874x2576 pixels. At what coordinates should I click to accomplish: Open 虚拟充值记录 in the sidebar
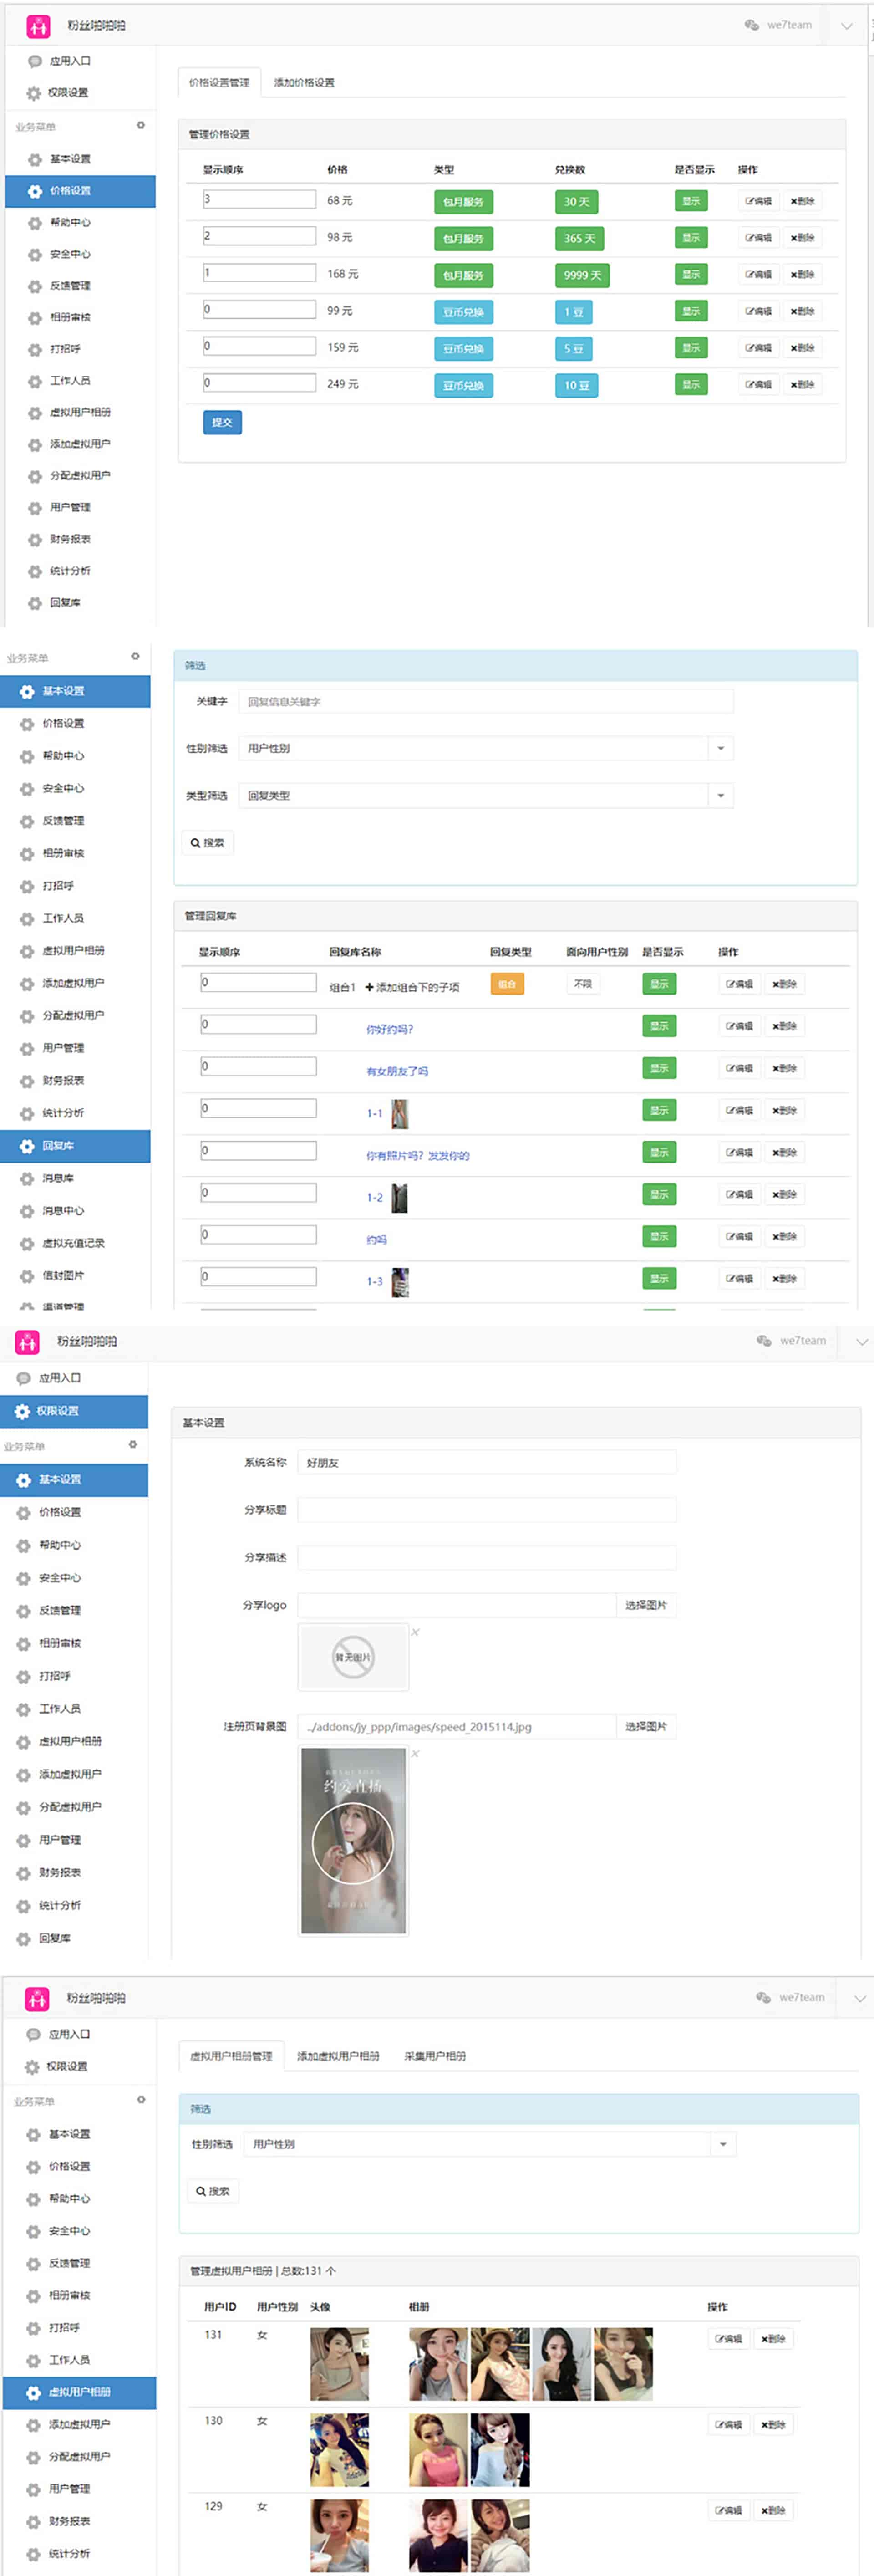click(x=72, y=1243)
